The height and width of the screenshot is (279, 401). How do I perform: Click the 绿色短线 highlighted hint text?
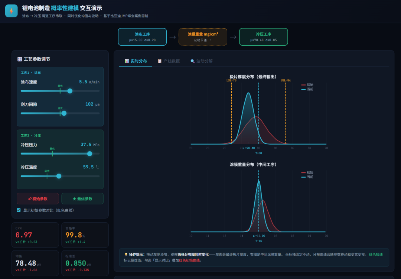[376, 255]
